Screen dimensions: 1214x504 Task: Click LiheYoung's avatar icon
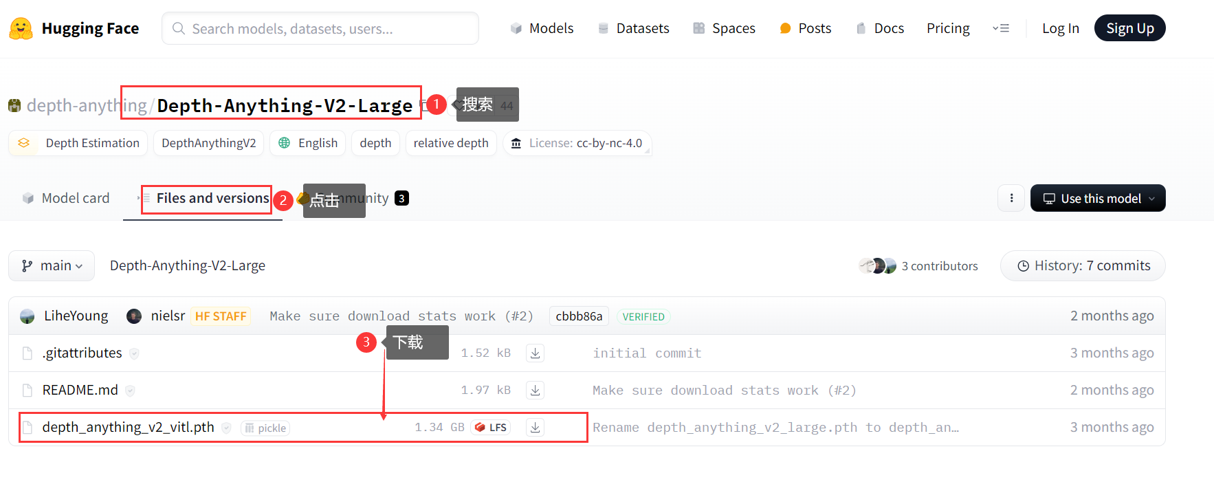click(x=27, y=316)
